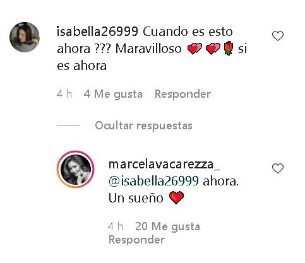This screenshot has width=305, height=263.
Task: Click the word "Maravilloso" in the comment
Action: (148, 49)
